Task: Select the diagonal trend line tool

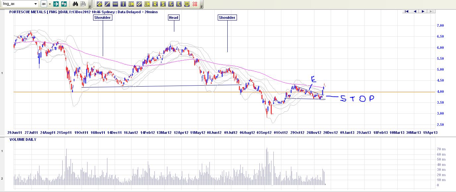Action: pos(107,4)
